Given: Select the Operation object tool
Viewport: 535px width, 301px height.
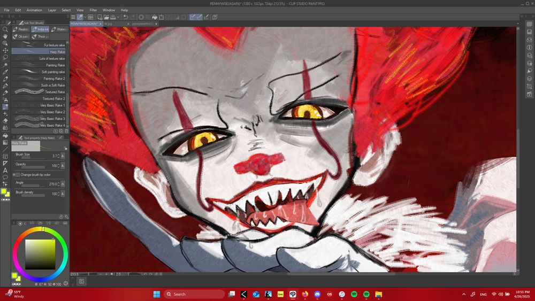Looking at the screenshot, I should (5, 43).
